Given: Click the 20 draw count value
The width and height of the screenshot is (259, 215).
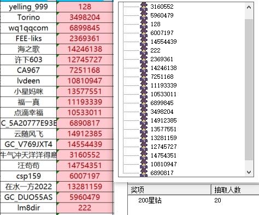Looking at the screenshot, I should pos(217,200).
